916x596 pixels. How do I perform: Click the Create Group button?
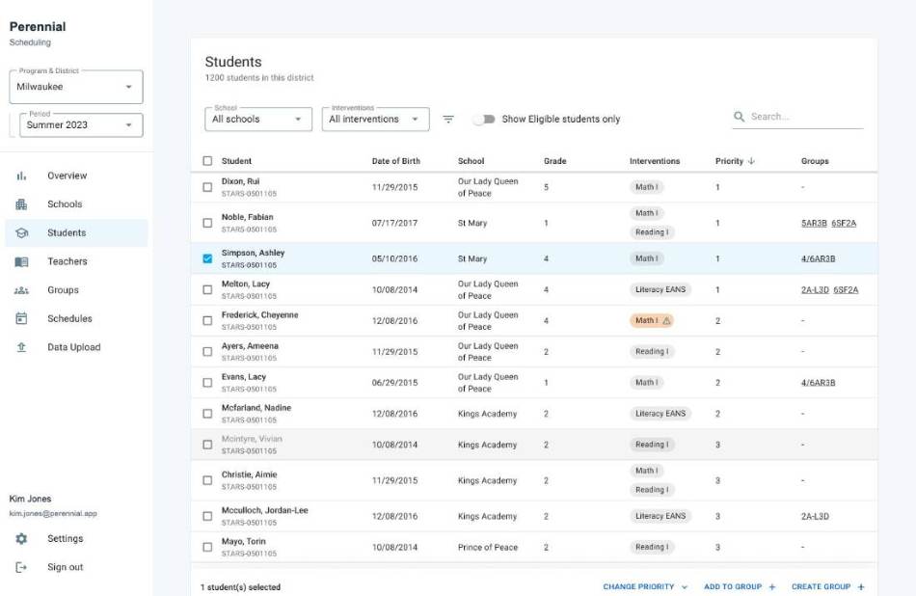[x=828, y=586]
